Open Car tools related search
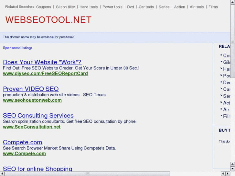This screenshot has width=235, height=176. click(146, 7)
